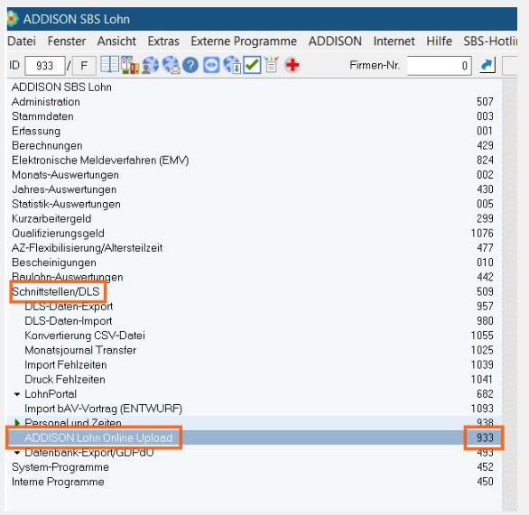Open the Internet menu

coord(394,41)
